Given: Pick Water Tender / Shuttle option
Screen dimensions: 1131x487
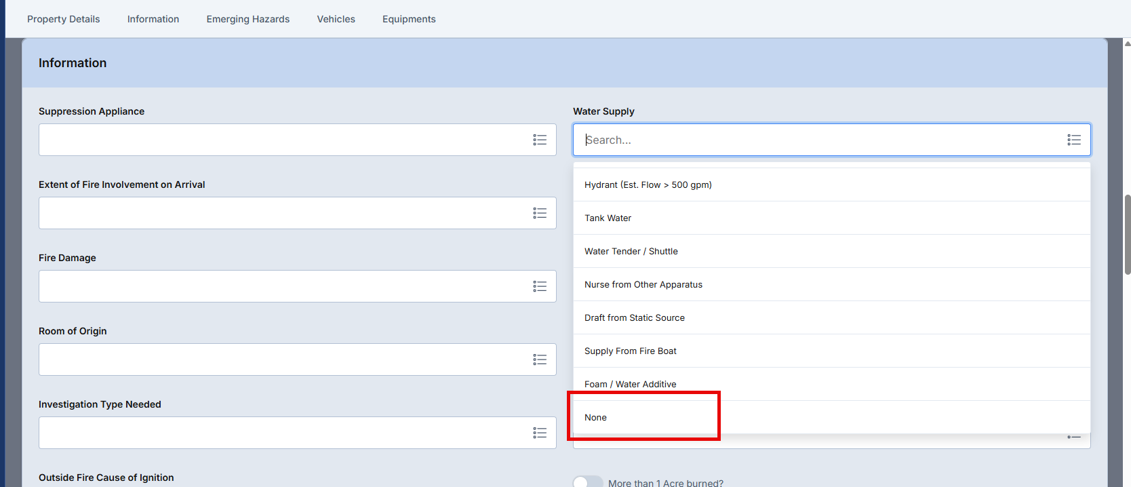Looking at the screenshot, I should coord(631,251).
